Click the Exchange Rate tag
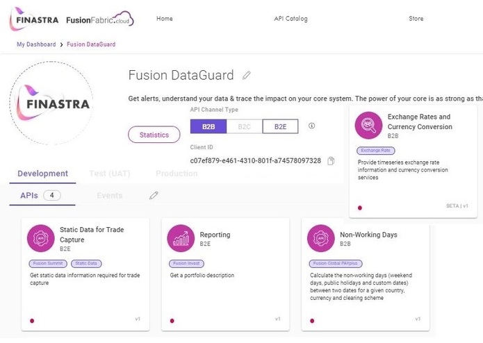 [376, 151]
